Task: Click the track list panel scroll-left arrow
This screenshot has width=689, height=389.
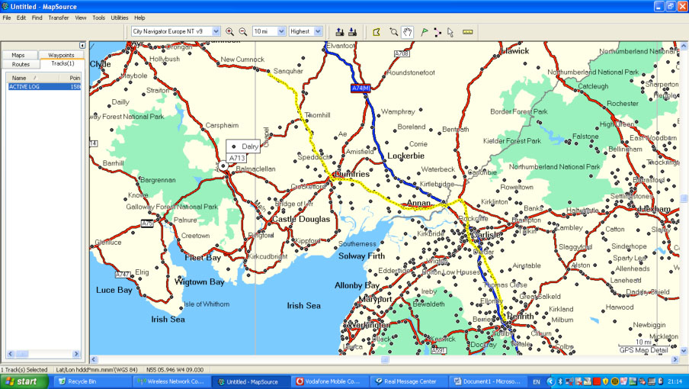Action: [11, 353]
